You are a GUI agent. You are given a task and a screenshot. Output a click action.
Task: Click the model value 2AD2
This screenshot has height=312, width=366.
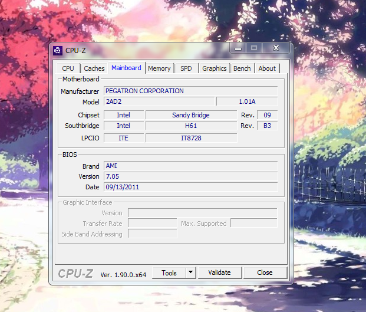click(x=159, y=101)
